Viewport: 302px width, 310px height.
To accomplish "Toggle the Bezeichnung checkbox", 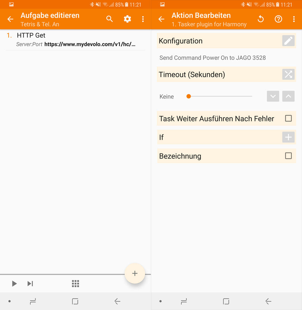I will 288,156.
